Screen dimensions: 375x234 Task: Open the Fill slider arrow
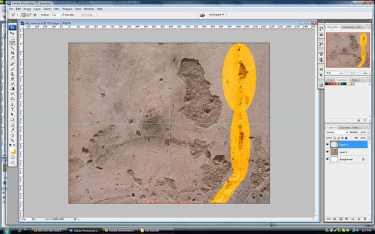point(368,138)
